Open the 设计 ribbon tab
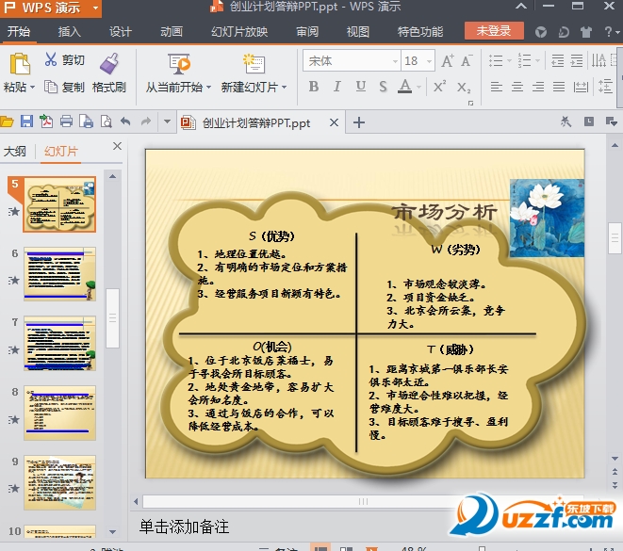Image resolution: width=623 pixels, height=551 pixels. pyautogui.click(x=121, y=32)
